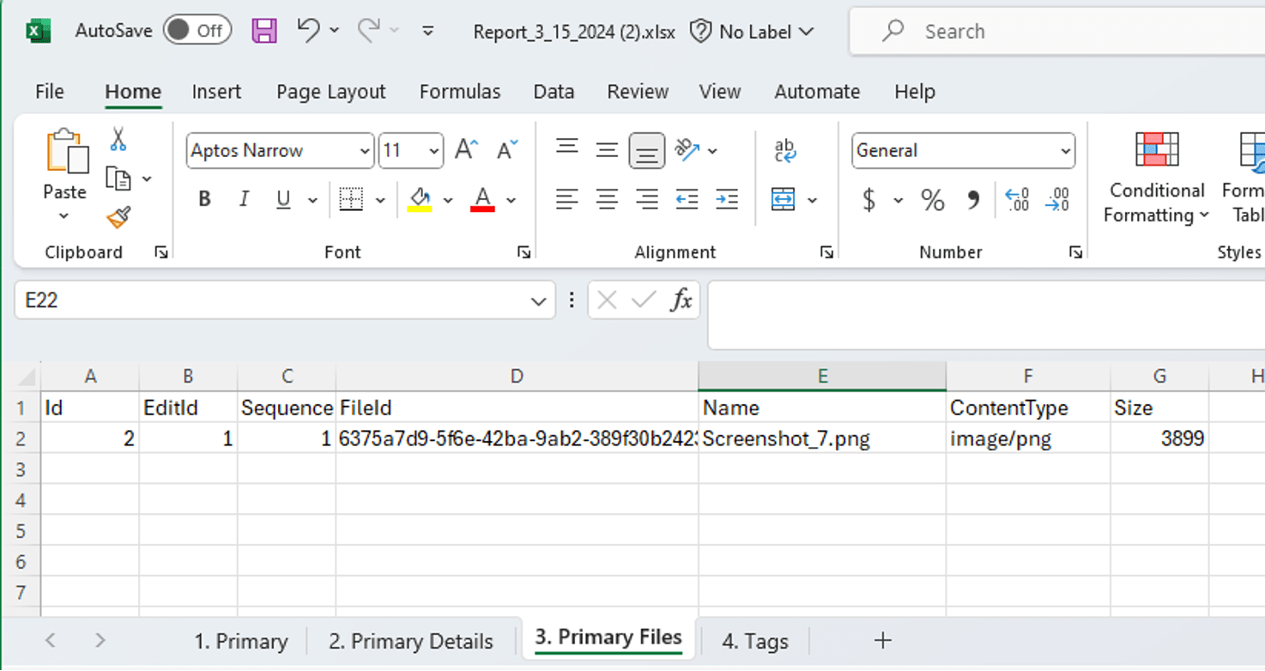1265x671 pixels.
Task: Open Font group dialog launcher
Action: (524, 252)
